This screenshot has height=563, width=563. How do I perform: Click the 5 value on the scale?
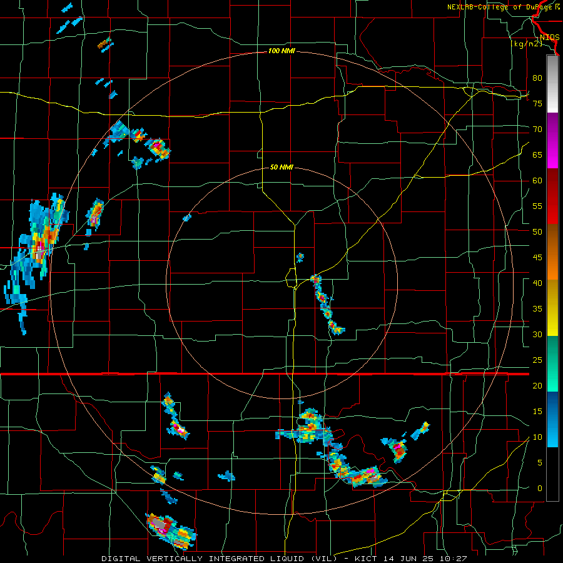pyautogui.click(x=540, y=463)
